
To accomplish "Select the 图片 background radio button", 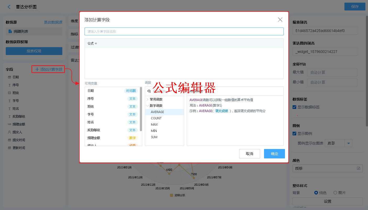I will (335, 193).
